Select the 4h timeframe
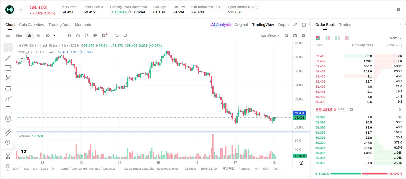This screenshot has height=179, width=406. 38,36
